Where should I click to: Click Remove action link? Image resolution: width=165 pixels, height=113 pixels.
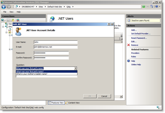point(135,45)
